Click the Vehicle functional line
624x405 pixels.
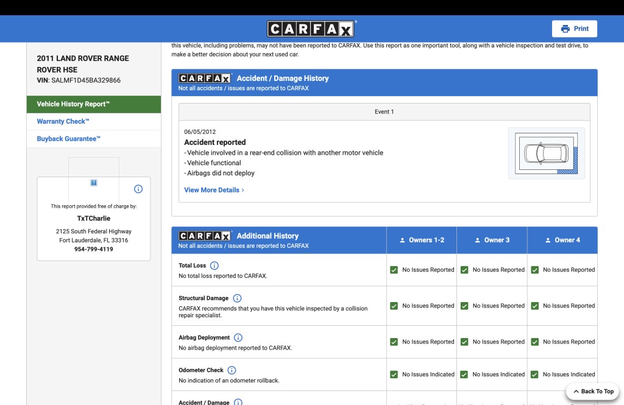pos(213,163)
